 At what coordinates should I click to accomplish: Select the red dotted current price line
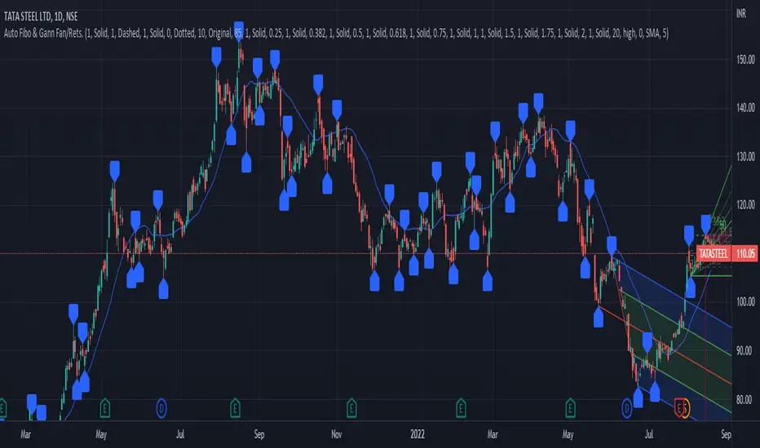click(348, 253)
